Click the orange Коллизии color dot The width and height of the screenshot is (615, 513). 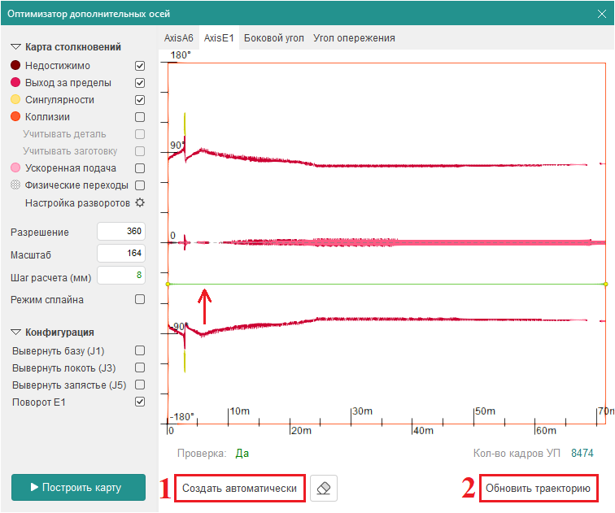tap(15, 117)
